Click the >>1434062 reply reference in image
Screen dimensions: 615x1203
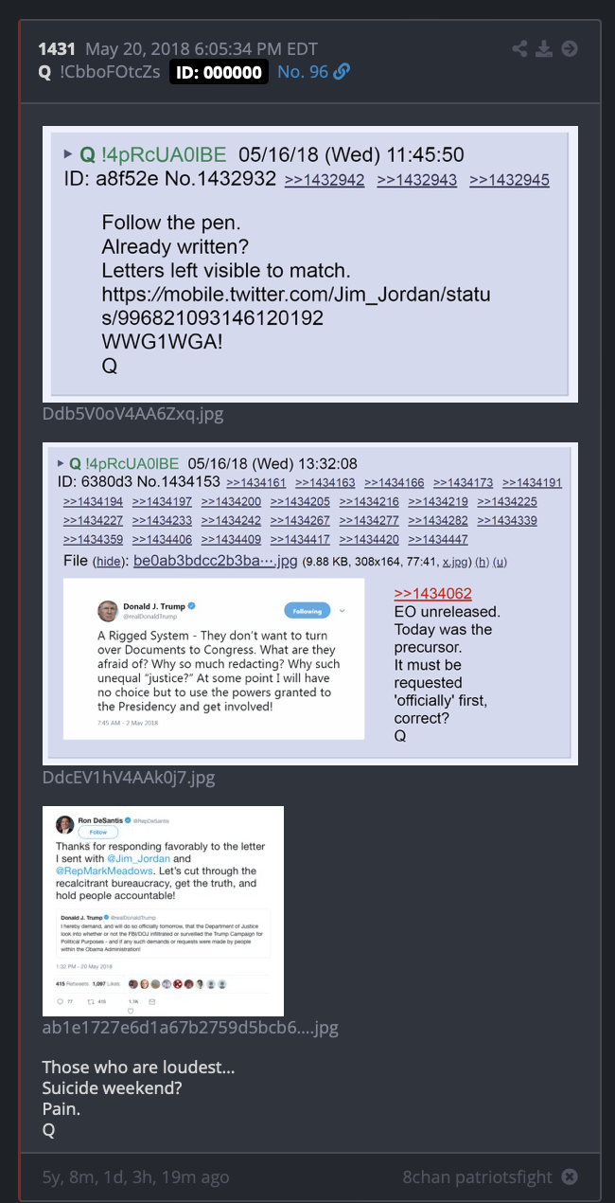coord(432,594)
